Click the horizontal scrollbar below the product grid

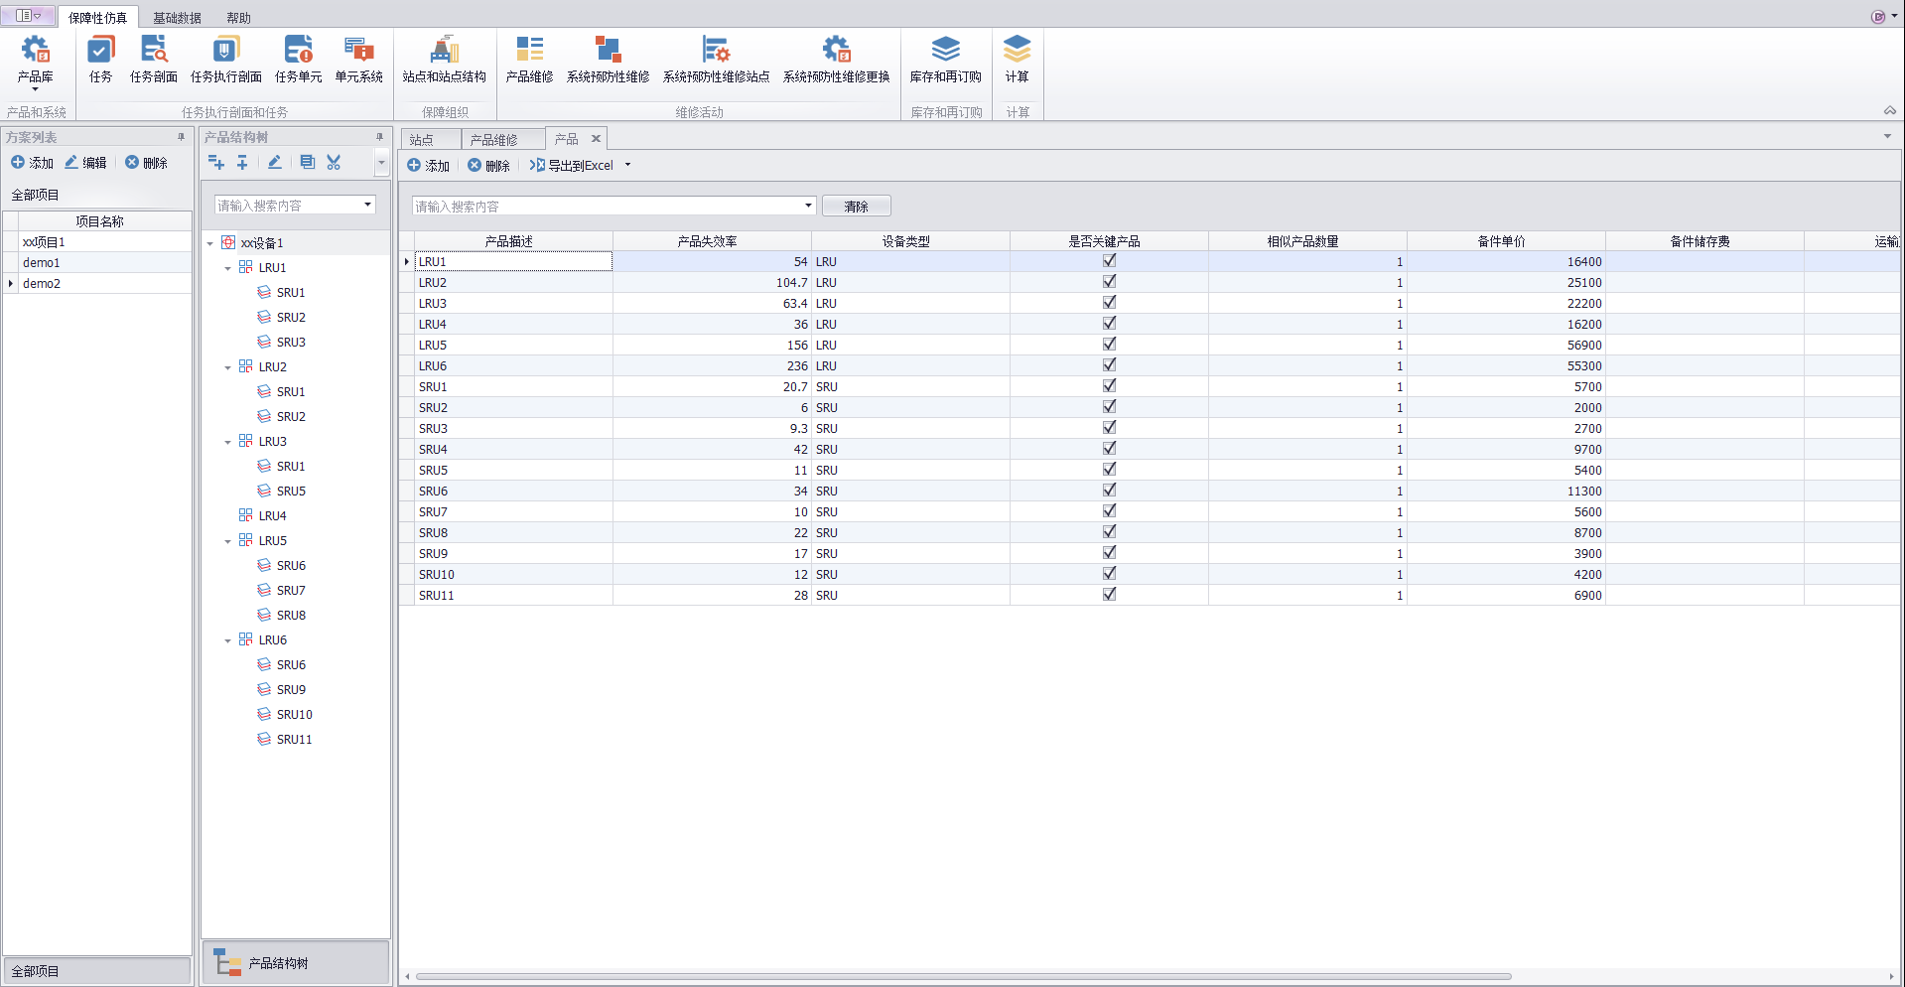pyautogui.click(x=963, y=976)
